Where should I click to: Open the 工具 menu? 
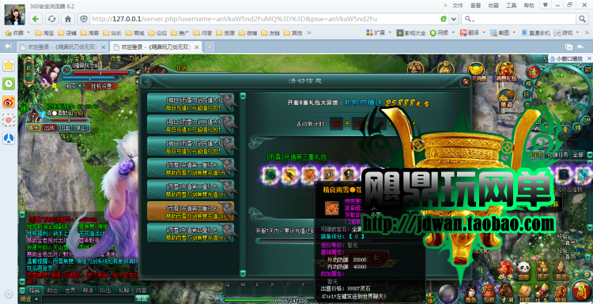(511, 6)
